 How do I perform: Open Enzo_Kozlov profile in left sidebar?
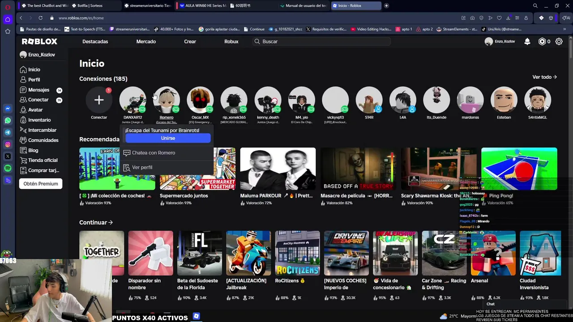pyautogui.click(x=38, y=55)
